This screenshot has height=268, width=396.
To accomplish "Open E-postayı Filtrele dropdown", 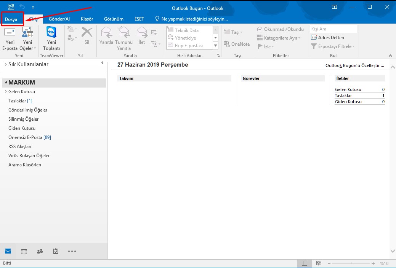I will (333, 46).
